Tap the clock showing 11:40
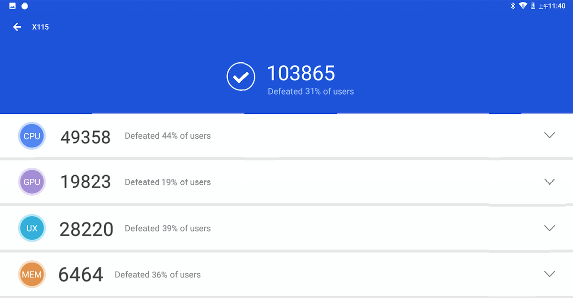 pyautogui.click(x=557, y=6)
